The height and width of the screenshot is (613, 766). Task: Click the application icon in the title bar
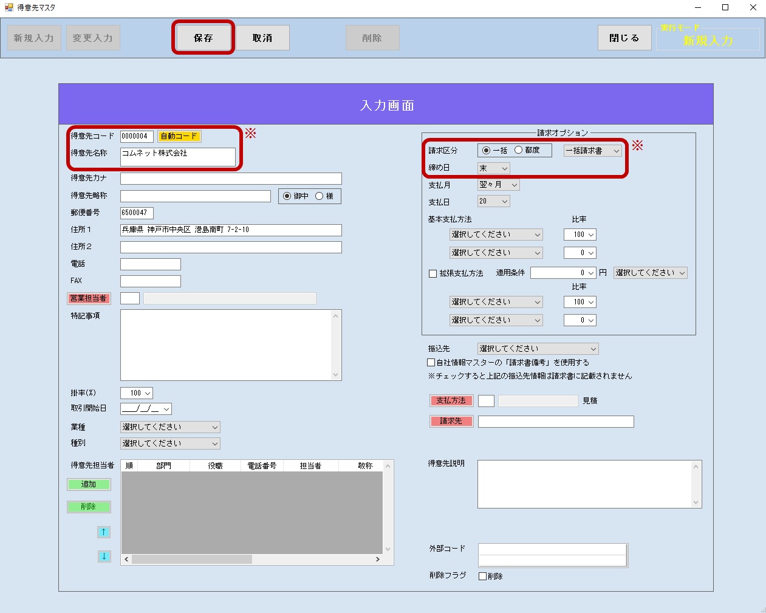[x=9, y=7]
